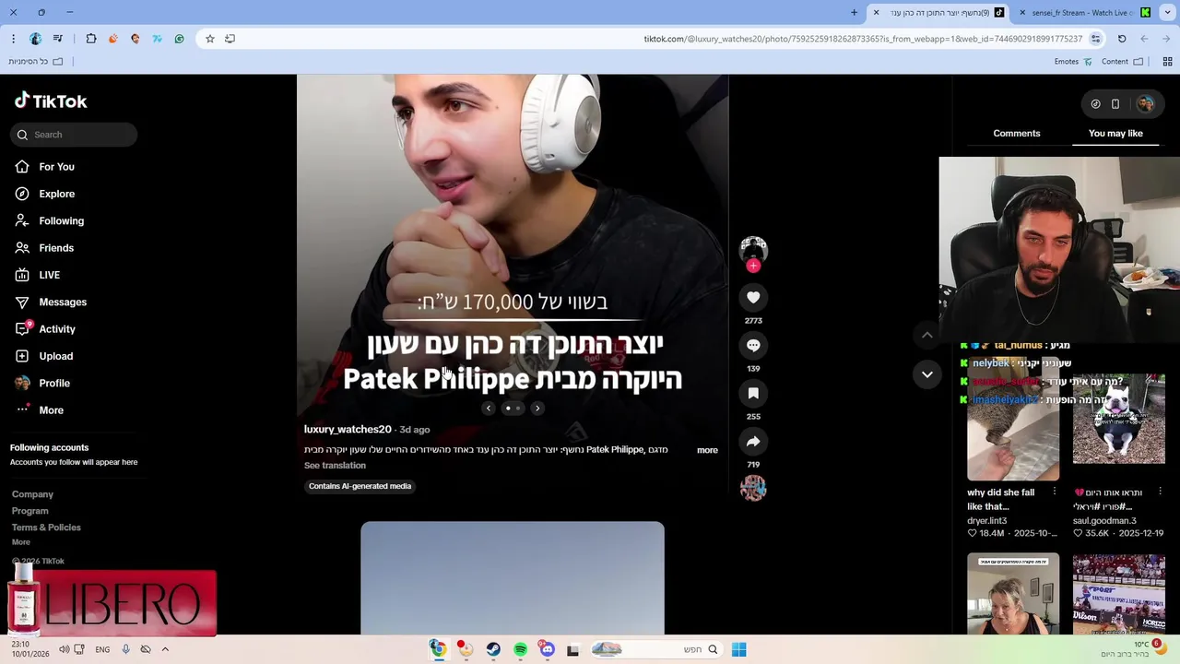Open TikTok coins icon in top pill
1180x664 pixels.
tap(1095, 104)
